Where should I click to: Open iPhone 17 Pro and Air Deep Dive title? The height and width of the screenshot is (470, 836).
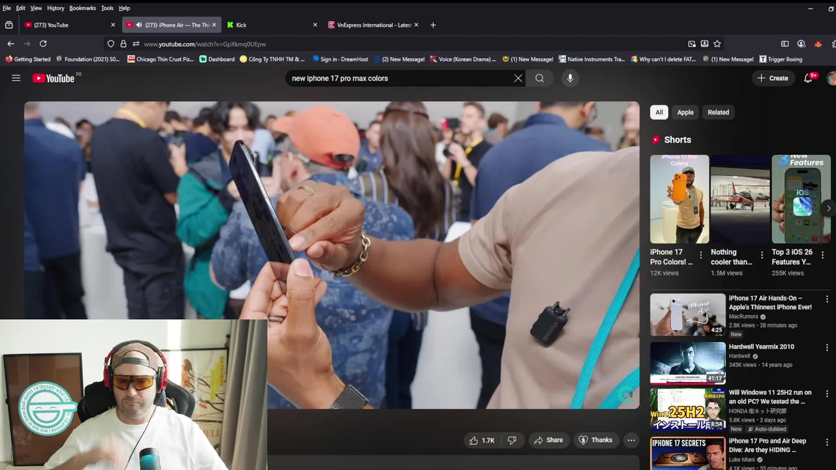767,445
